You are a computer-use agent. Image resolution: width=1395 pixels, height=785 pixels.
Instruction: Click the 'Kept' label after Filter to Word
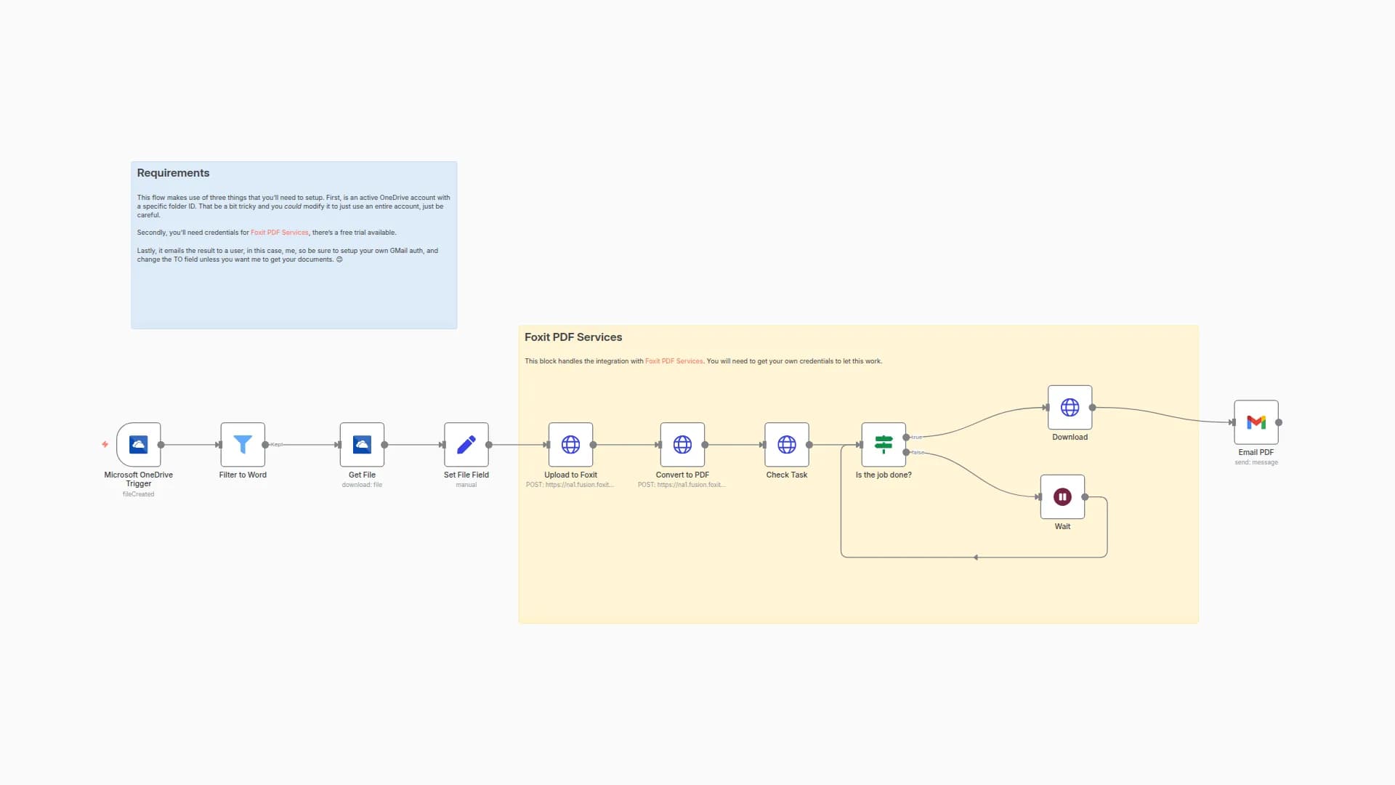277,445
